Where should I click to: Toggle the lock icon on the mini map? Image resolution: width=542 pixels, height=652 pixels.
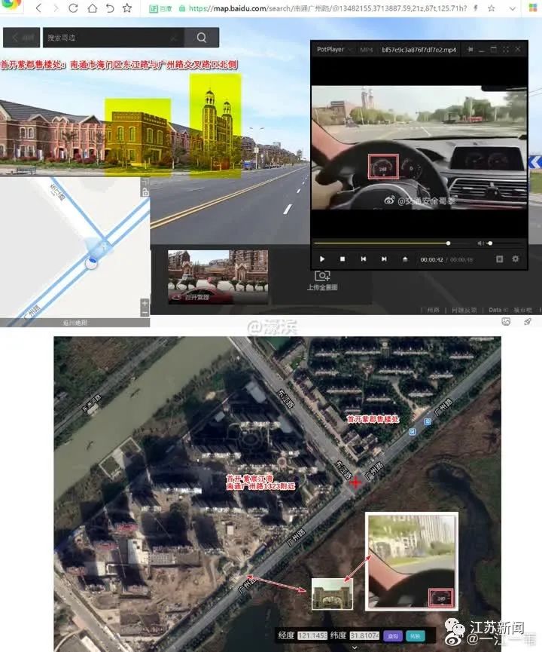(x=145, y=193)
